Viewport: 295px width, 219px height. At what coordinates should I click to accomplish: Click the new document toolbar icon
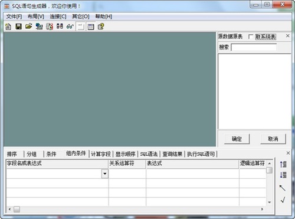click(x=8, y=27)
